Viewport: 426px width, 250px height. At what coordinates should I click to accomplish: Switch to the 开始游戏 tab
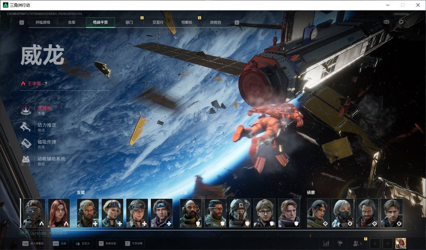43,22
